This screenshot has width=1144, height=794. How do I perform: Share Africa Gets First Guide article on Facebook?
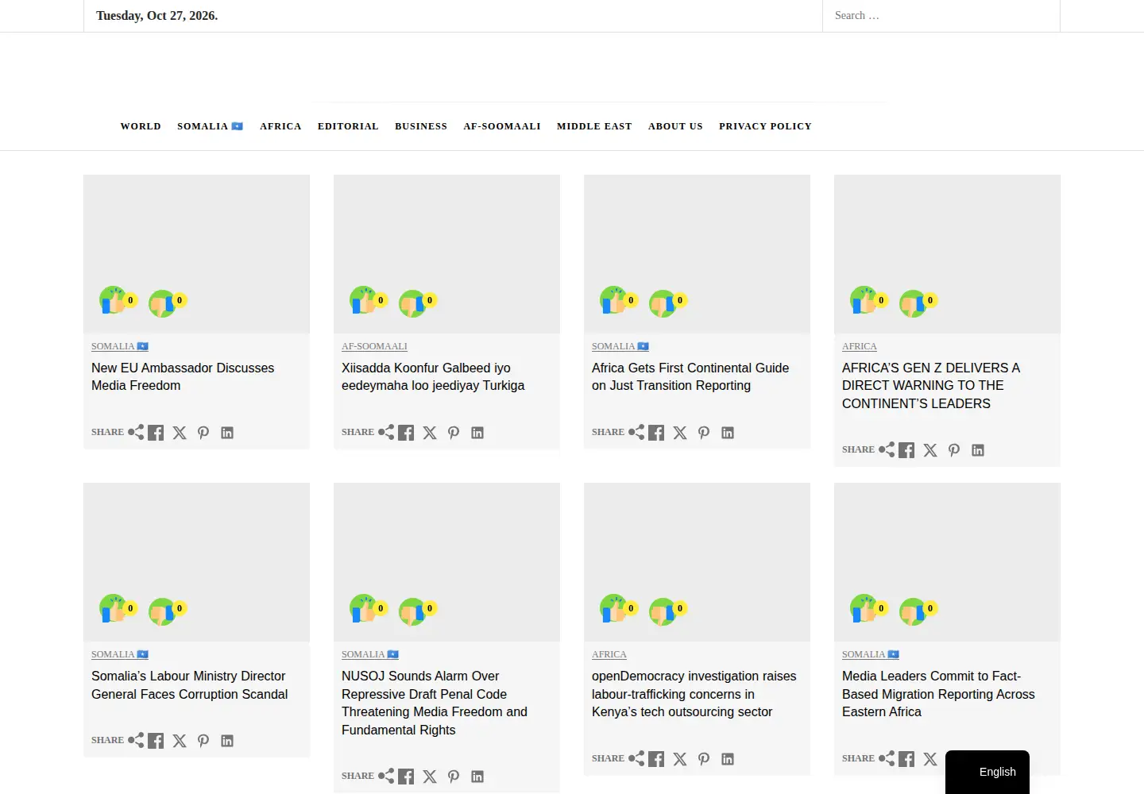point(656,433)
